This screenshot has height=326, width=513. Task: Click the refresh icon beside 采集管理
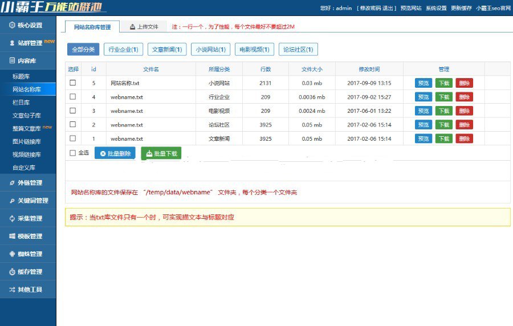coord(13,218)
